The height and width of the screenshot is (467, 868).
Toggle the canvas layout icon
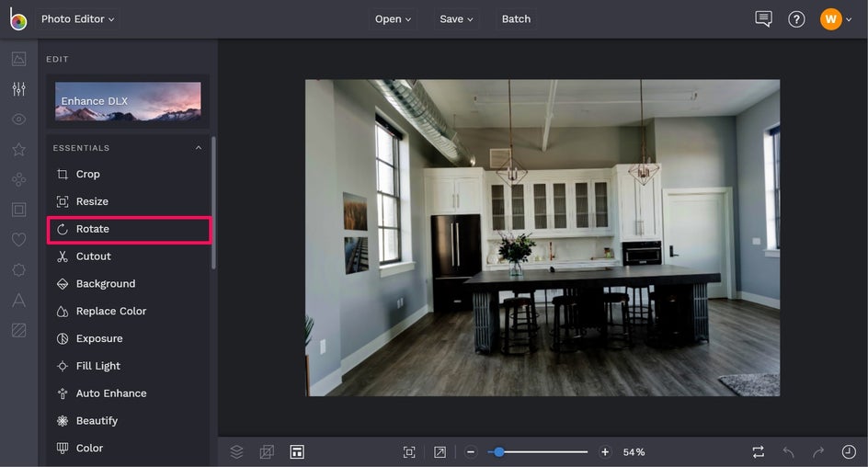(297, 452)
